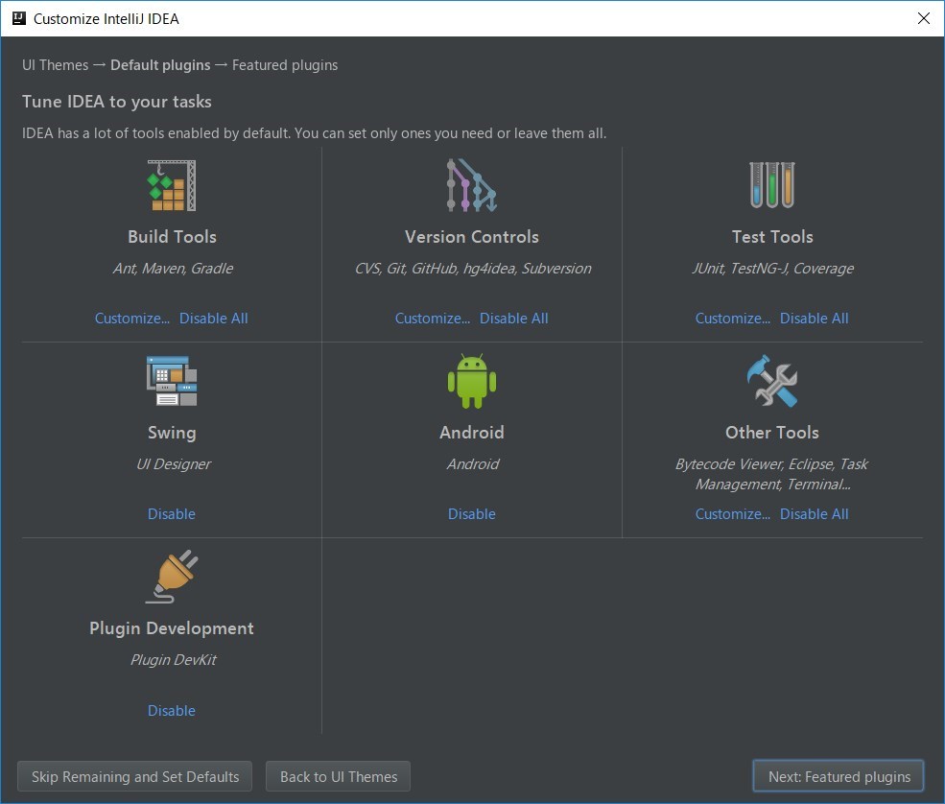This screenshot has height=804, width=945.
Task: Click the IntelliJ IDEA title bar logo
Action: click(18, 18)
